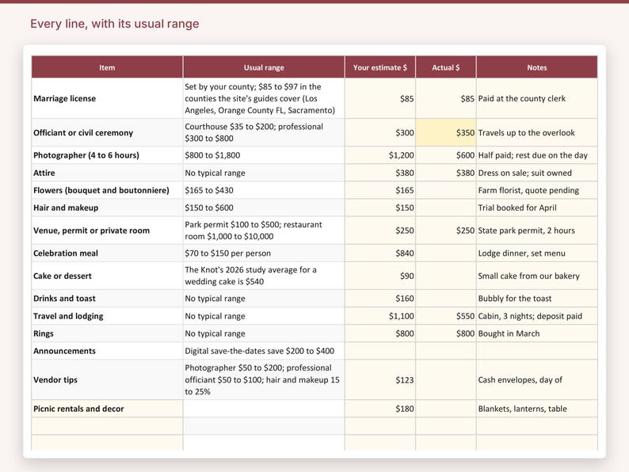Click the 'Celebration meal' item cell
This screenshot has width=629, height=472.
(107, 253)
